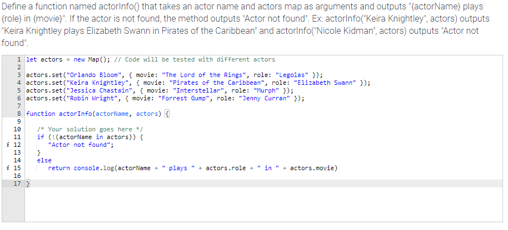Click the actorName parameter on line 8
This screenshot has width=508, height=230.
(112, 114)
